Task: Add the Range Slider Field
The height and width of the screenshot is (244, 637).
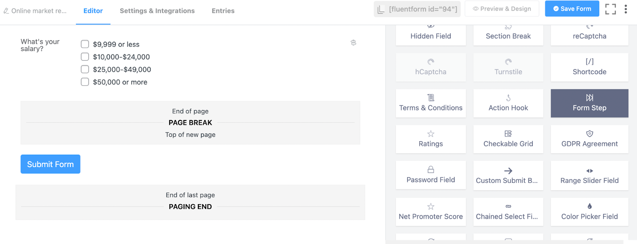Action: (x=589, y=175)
